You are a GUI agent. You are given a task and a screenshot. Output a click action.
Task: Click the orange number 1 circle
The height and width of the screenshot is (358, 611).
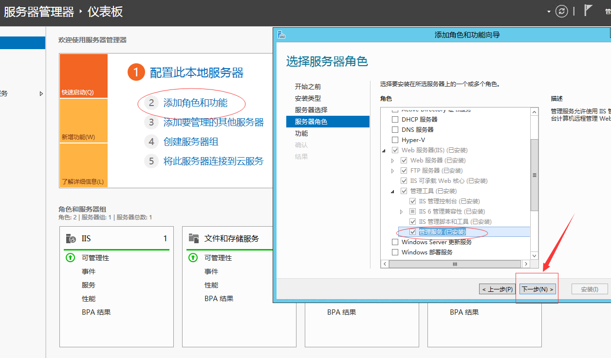(136, 73)
